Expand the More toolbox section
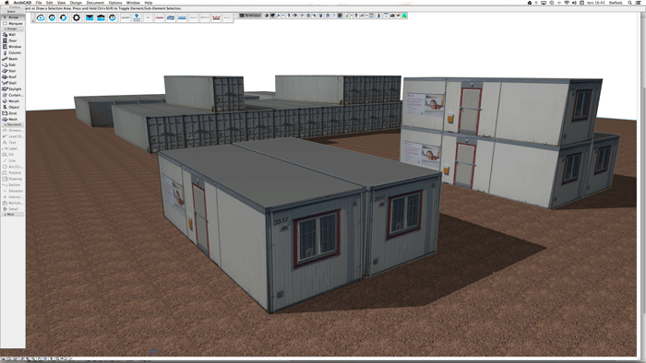646x363 pixels. pos(12,214)
